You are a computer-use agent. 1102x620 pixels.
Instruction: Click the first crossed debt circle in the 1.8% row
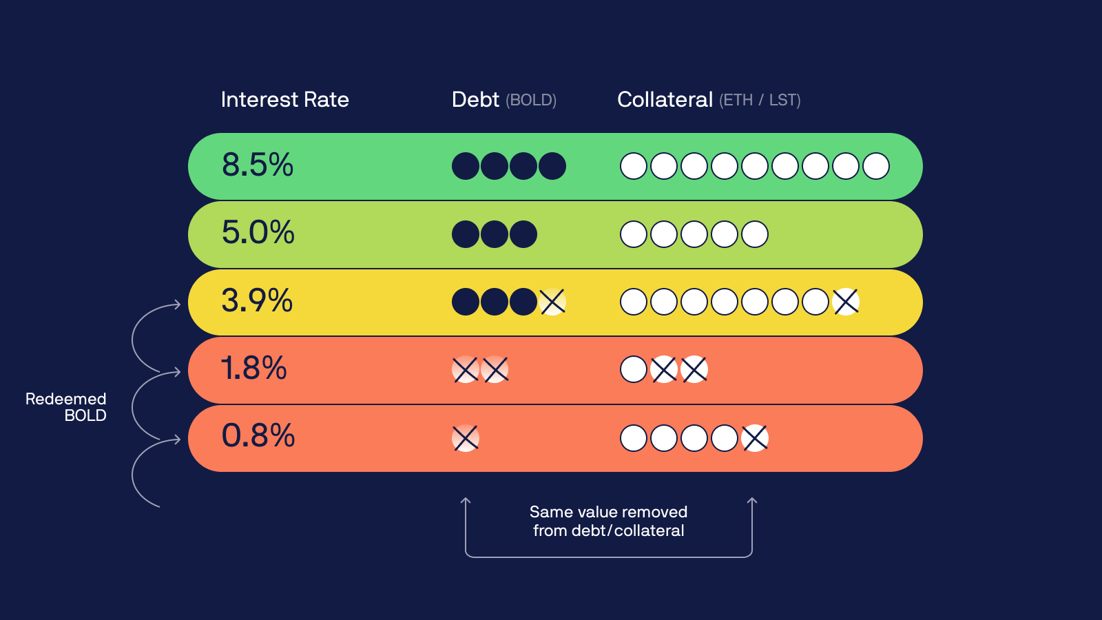(466, 369)
